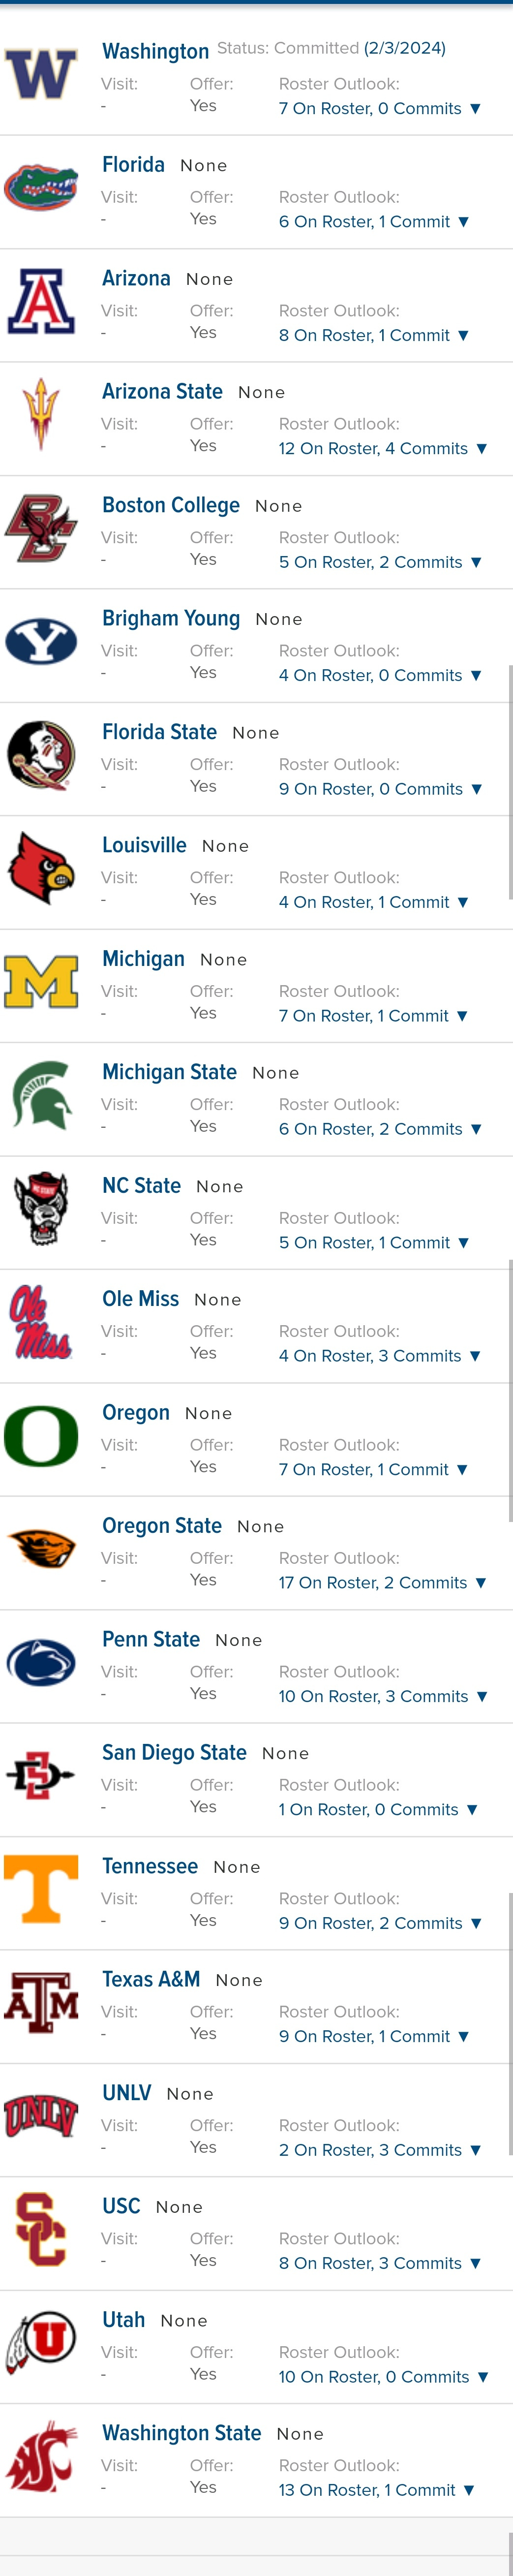Expand Oregon State's 17 On Roster outlook
The height and width of the screenshot is (2576, 513).
[x=383, y=1582]
